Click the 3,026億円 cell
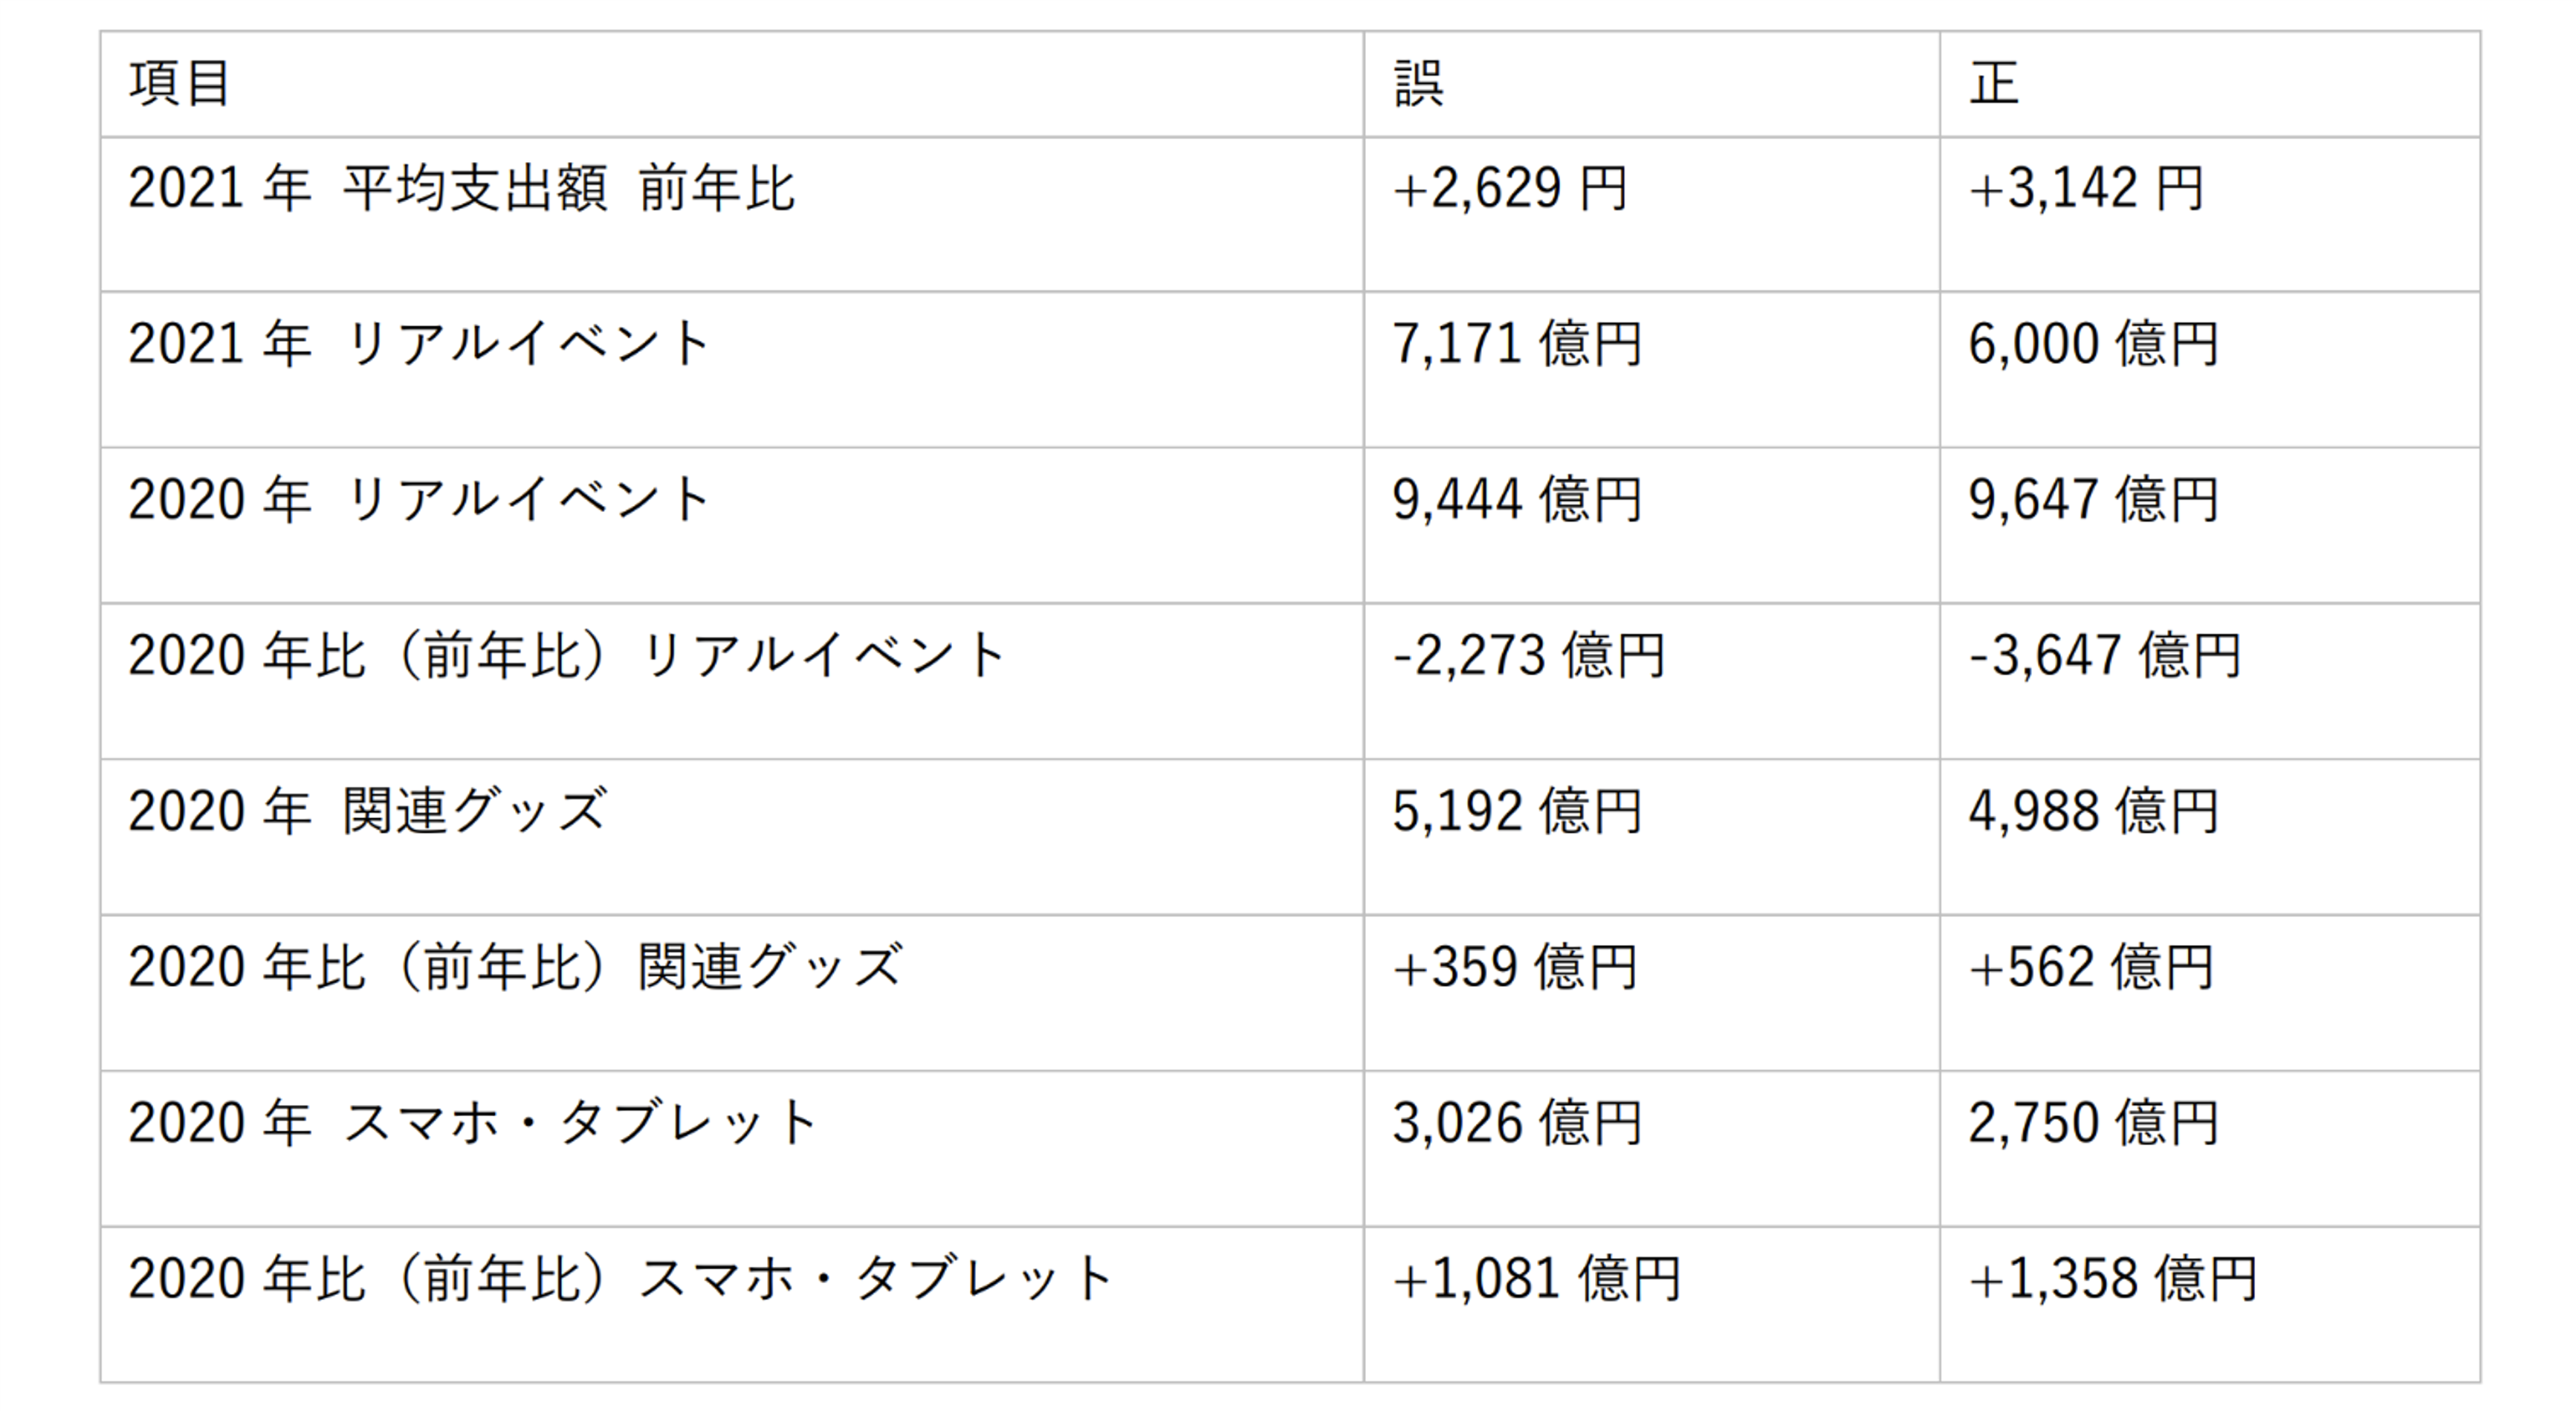 click(x=1517, y=1123)
